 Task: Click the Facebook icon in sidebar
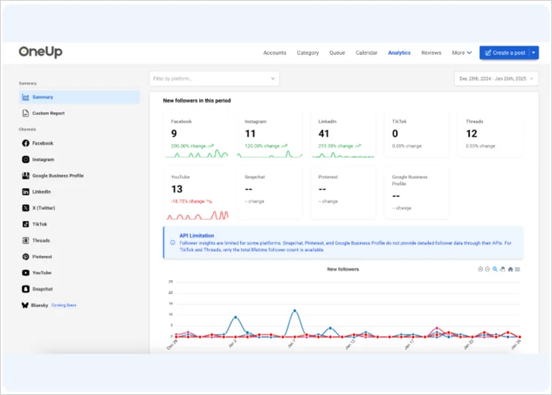[x=26, y=143]
